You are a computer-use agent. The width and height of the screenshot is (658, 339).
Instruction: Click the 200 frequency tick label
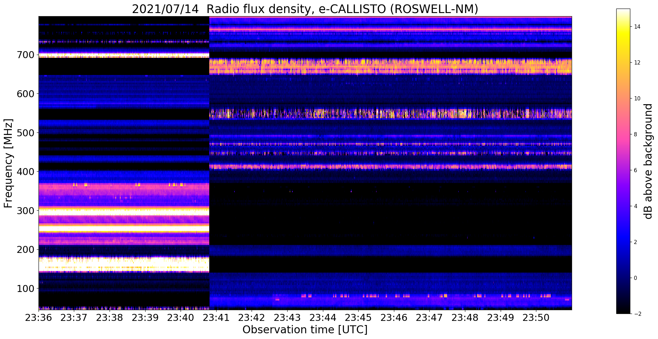(x=25, y=249)
